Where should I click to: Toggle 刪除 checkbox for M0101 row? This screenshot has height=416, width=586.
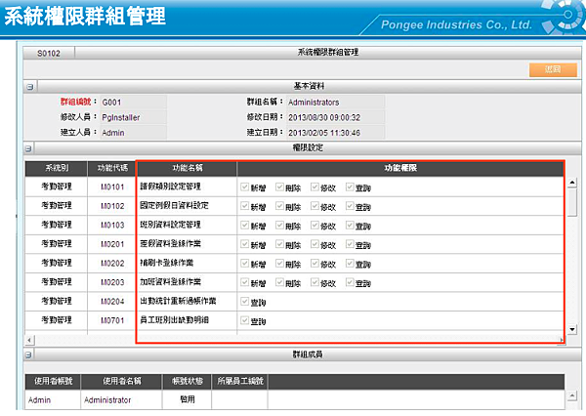tap(279, 187)
